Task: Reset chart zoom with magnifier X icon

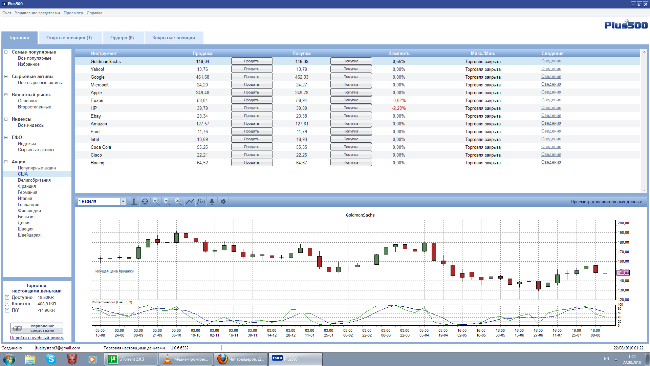Action: (178, 202)
